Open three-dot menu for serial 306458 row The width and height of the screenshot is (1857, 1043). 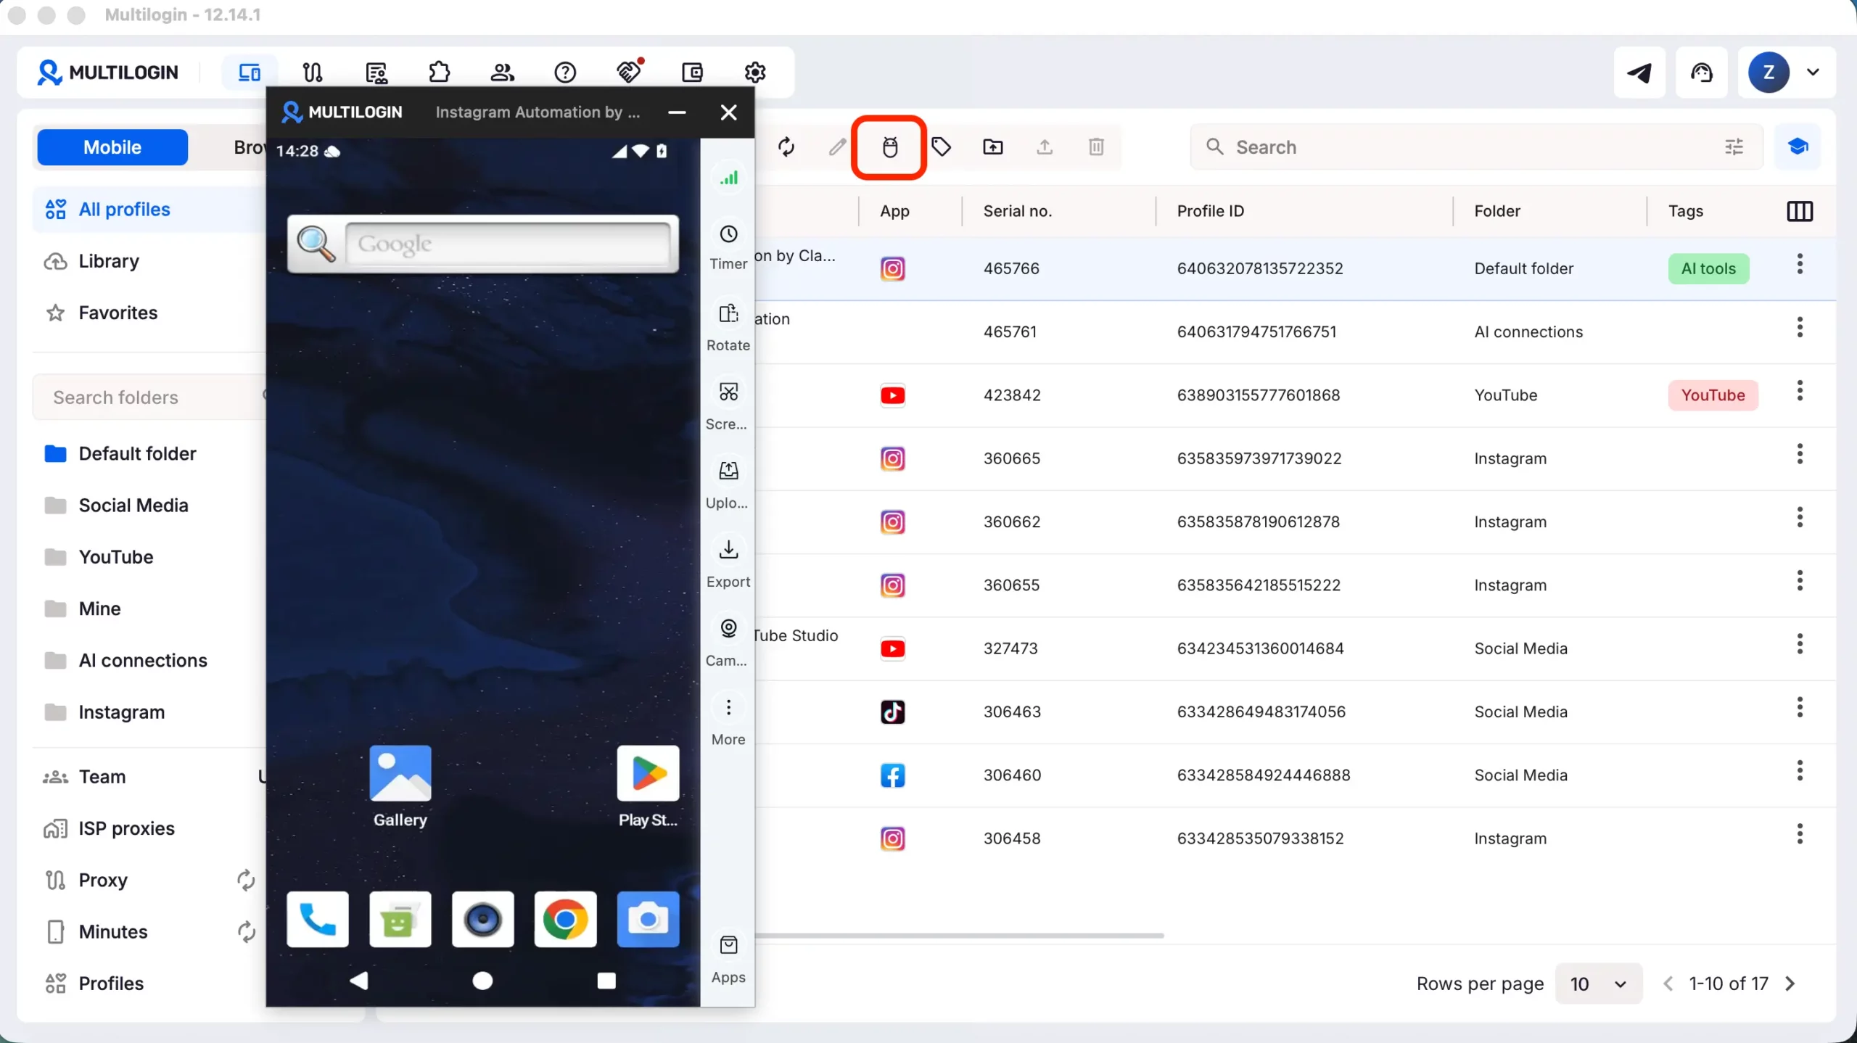1800,834
